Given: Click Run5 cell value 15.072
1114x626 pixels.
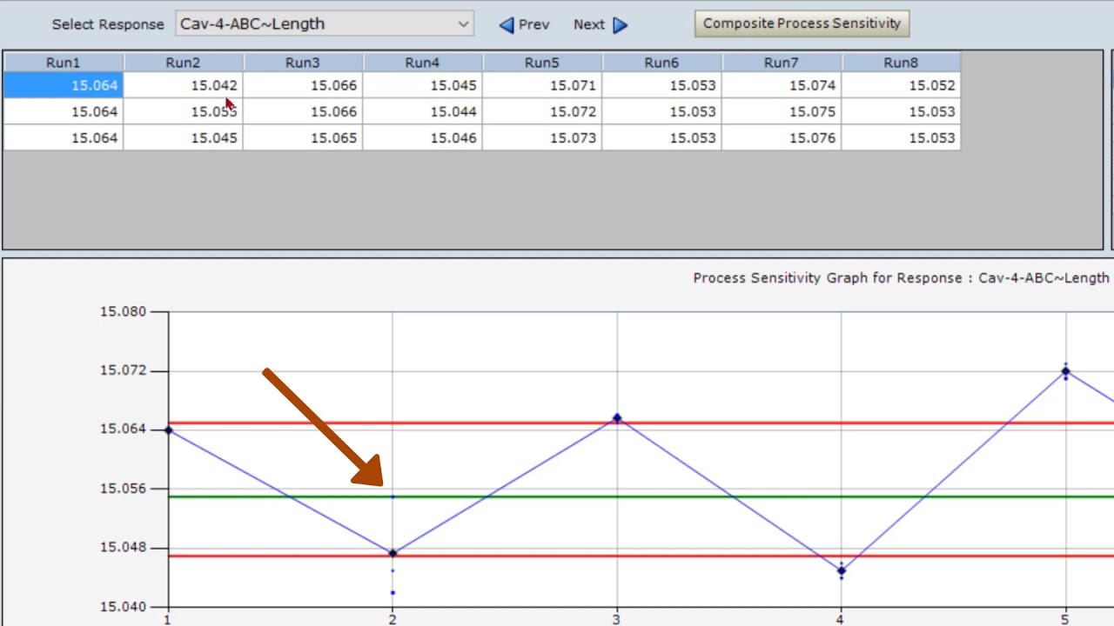Looking at the screenshot, I should point(542,111).
